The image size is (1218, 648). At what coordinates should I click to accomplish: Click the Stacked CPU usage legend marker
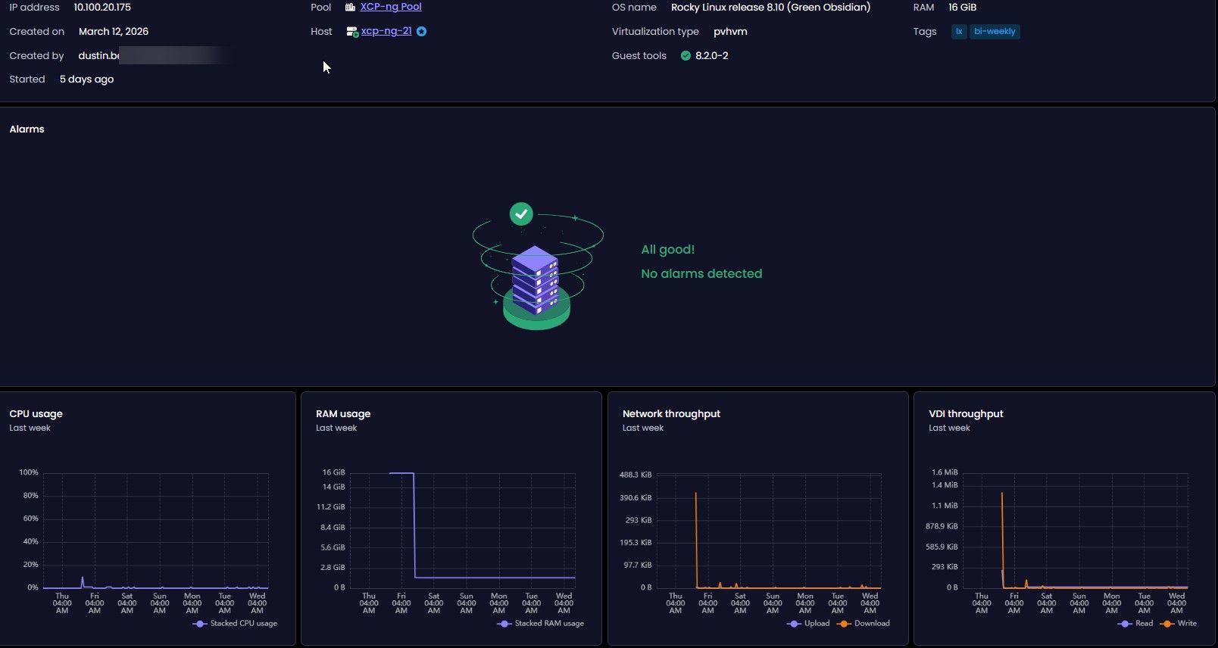click(x=200, y=624)
